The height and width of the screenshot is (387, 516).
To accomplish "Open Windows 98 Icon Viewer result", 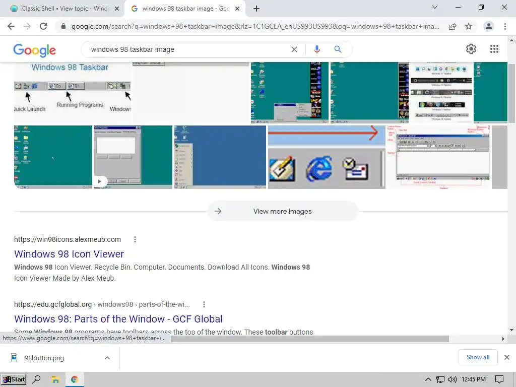I will pos(69,254).
